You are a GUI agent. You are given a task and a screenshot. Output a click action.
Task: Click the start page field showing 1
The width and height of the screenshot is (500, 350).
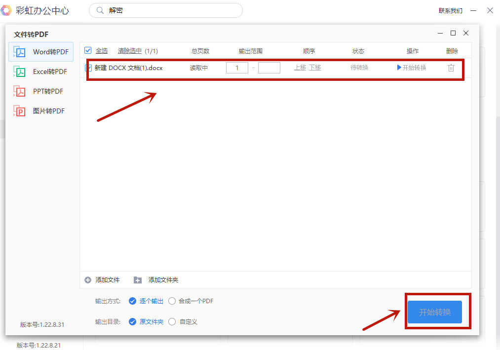pyautogui.click(x=237, y=68)
